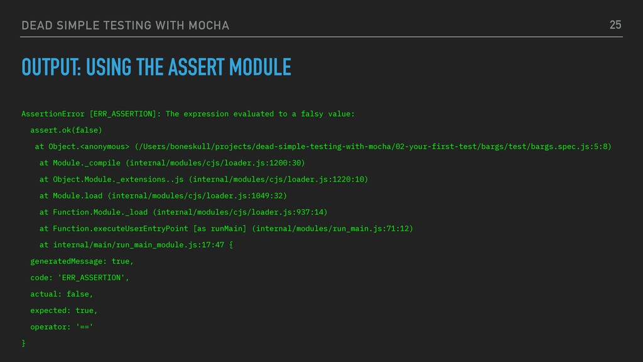Click the 'Output: Using the Assert Module' title
The image size is (643, 362).
pyautogui.click(x=156, y=67)
